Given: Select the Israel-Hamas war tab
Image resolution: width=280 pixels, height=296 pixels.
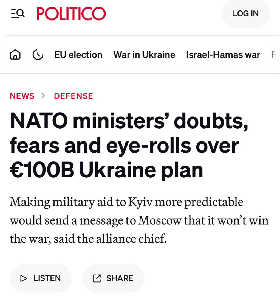Looking at the screenshot, I should click(x=223, y=55).
